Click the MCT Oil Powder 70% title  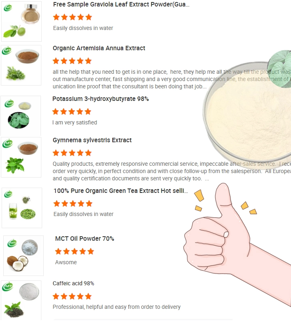click(x=84, y=239)
